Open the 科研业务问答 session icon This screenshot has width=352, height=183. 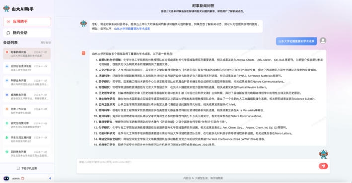pyautogui.click(x=7, y=81)
